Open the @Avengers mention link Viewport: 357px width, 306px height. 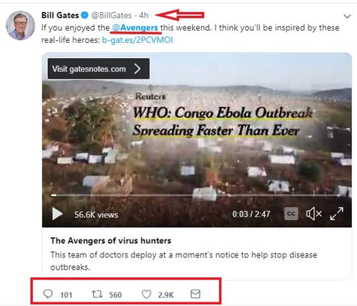135,28
